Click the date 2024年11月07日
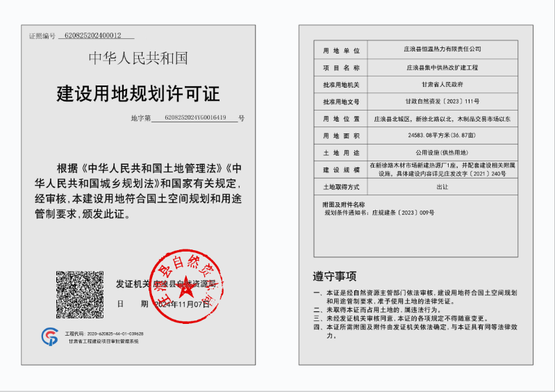555x392 pixels. [x=182, y=304]
